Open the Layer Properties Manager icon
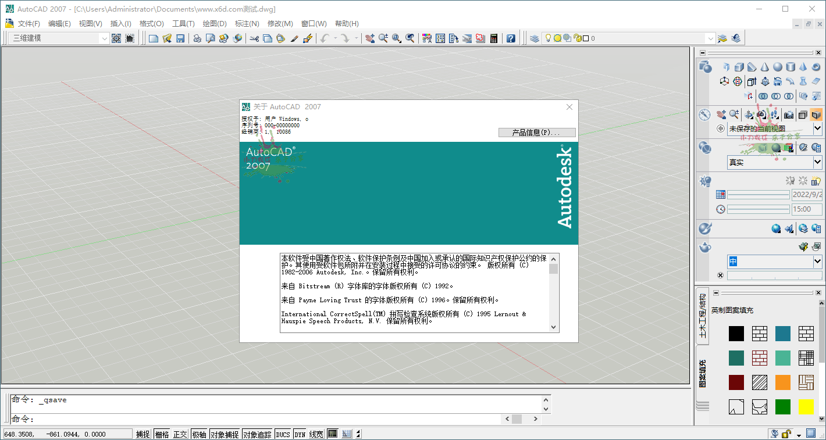Viewport: 826px width, 440px height. (x=535, y=38)
